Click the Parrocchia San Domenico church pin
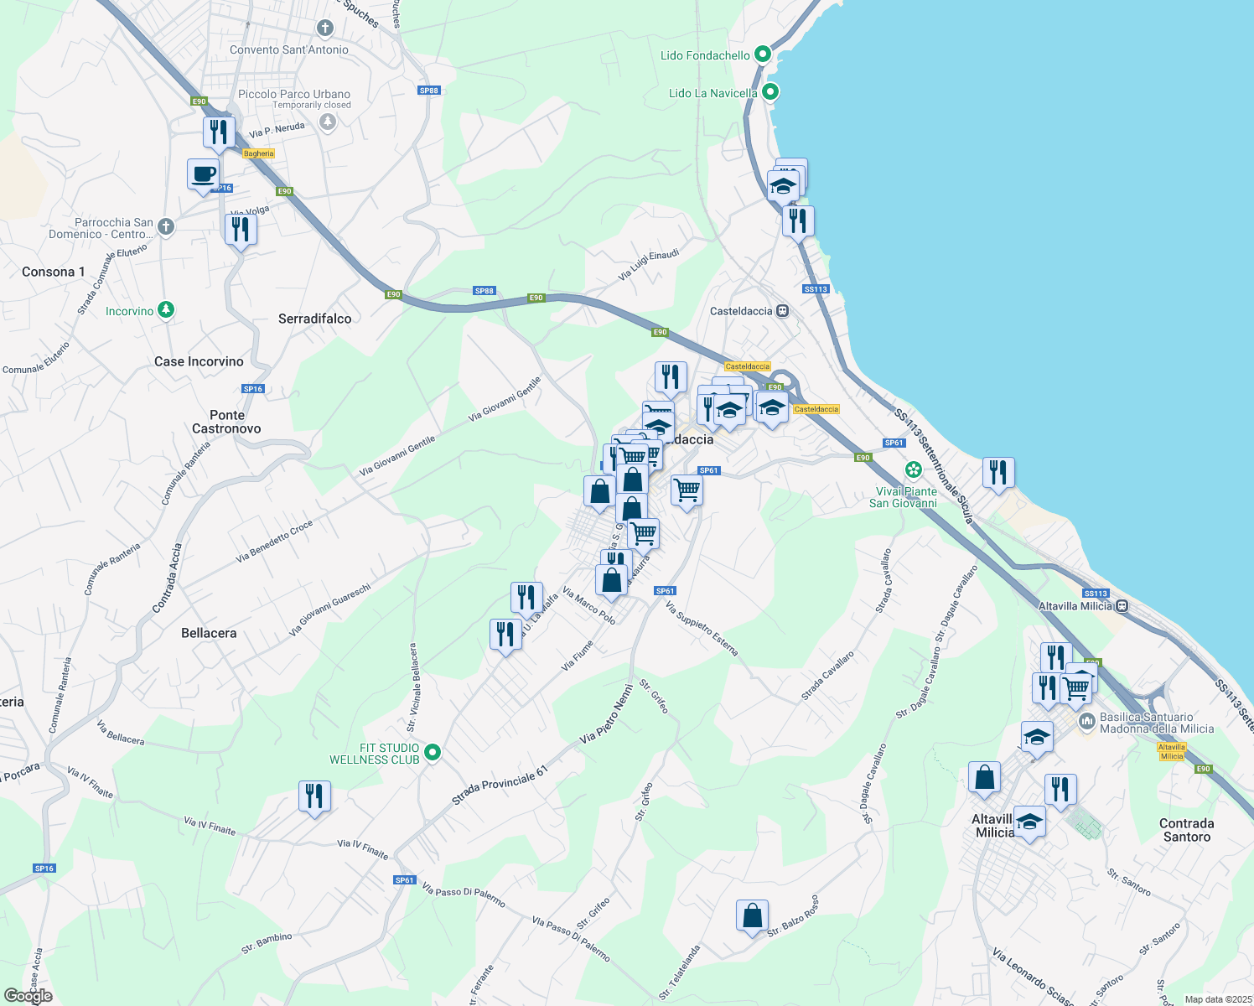The width and height of the screenshot is (1254, 1006). (x=166, y=226)
